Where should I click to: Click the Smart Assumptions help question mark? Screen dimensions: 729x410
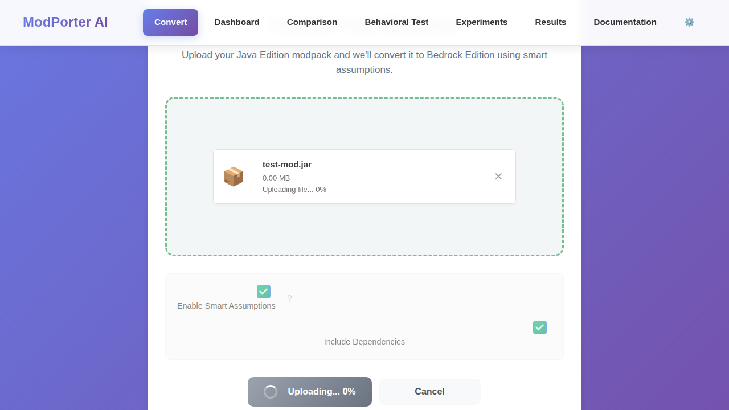click(x=289, y=298)
